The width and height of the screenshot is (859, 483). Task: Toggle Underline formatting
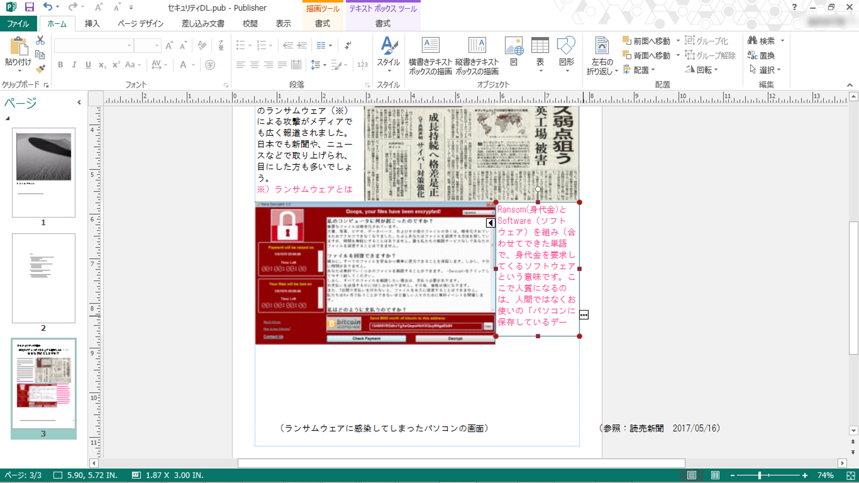pyautogui.click(x=88, y=65)
